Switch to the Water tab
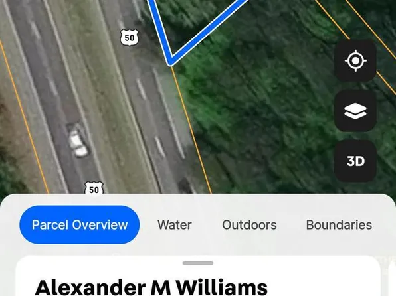Screen dimensions: 396x296 (x=175, y=225)
